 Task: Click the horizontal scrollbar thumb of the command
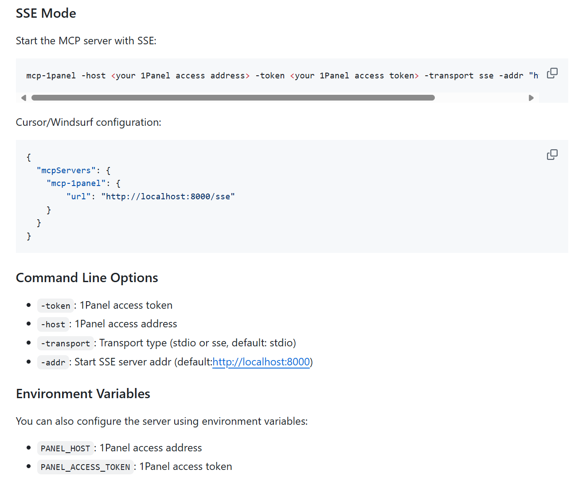(233, 98)
